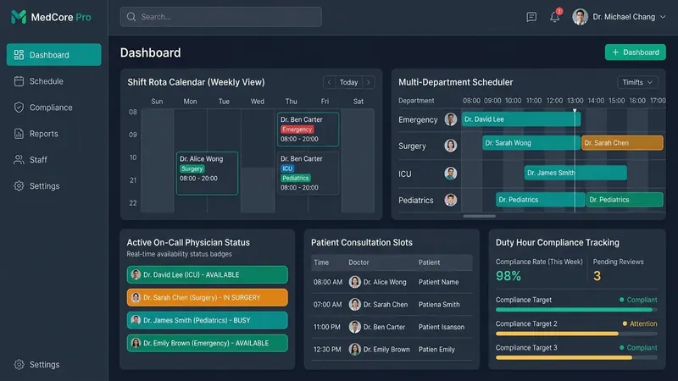Select Dr. Alice Wong Surgery shift card

click(x=207, y=174)
